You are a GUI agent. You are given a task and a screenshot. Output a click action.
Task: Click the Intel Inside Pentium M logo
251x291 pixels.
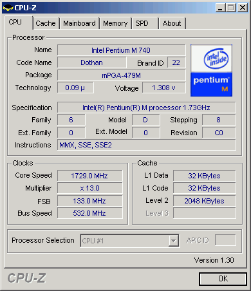pos(211,71)
